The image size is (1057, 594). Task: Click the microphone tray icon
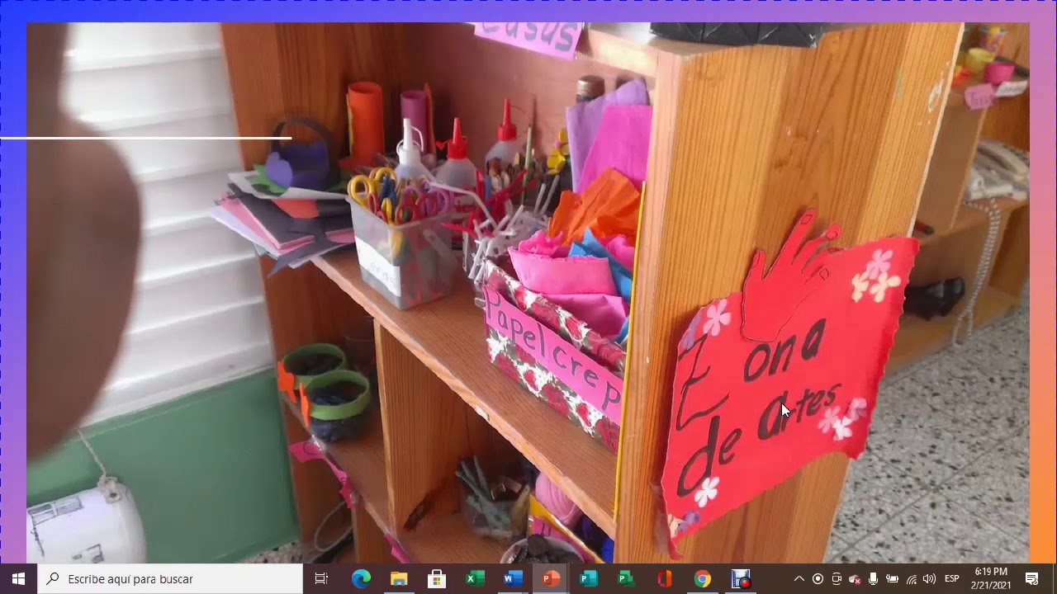(x=874, y=579)
